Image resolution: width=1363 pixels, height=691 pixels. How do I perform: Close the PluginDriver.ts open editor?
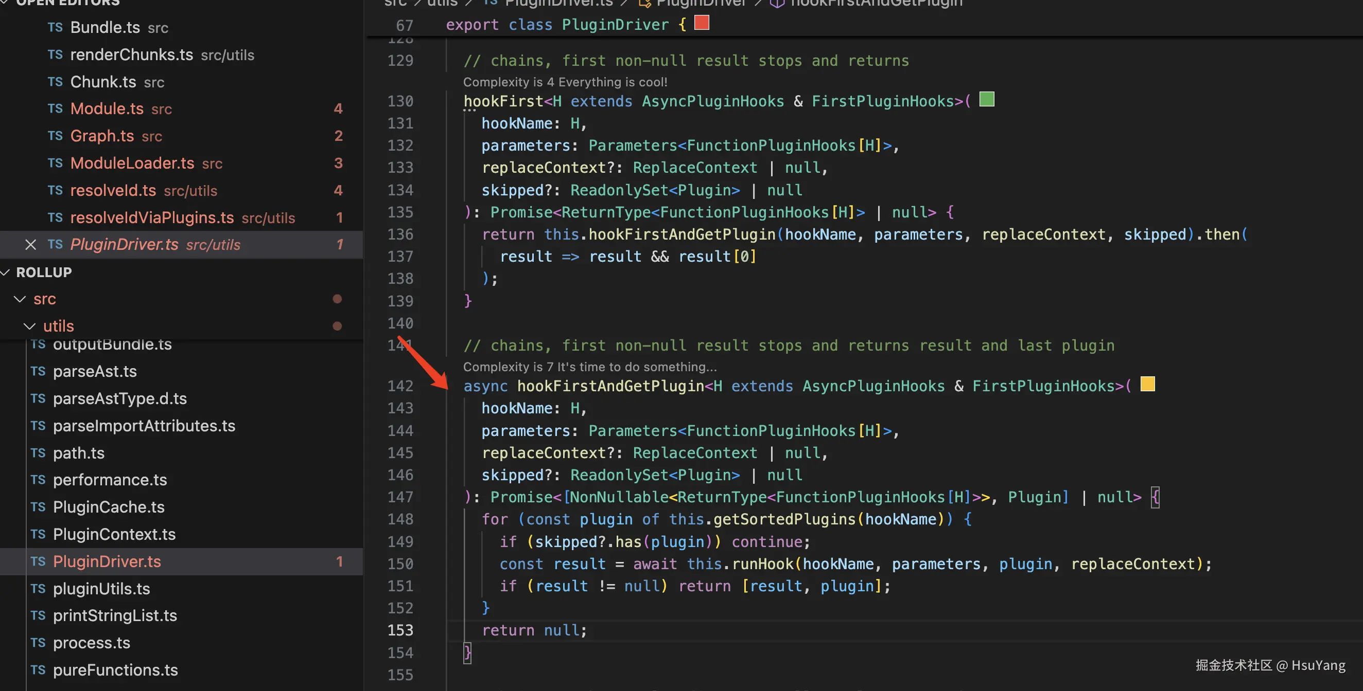click(x=31, y=245)
